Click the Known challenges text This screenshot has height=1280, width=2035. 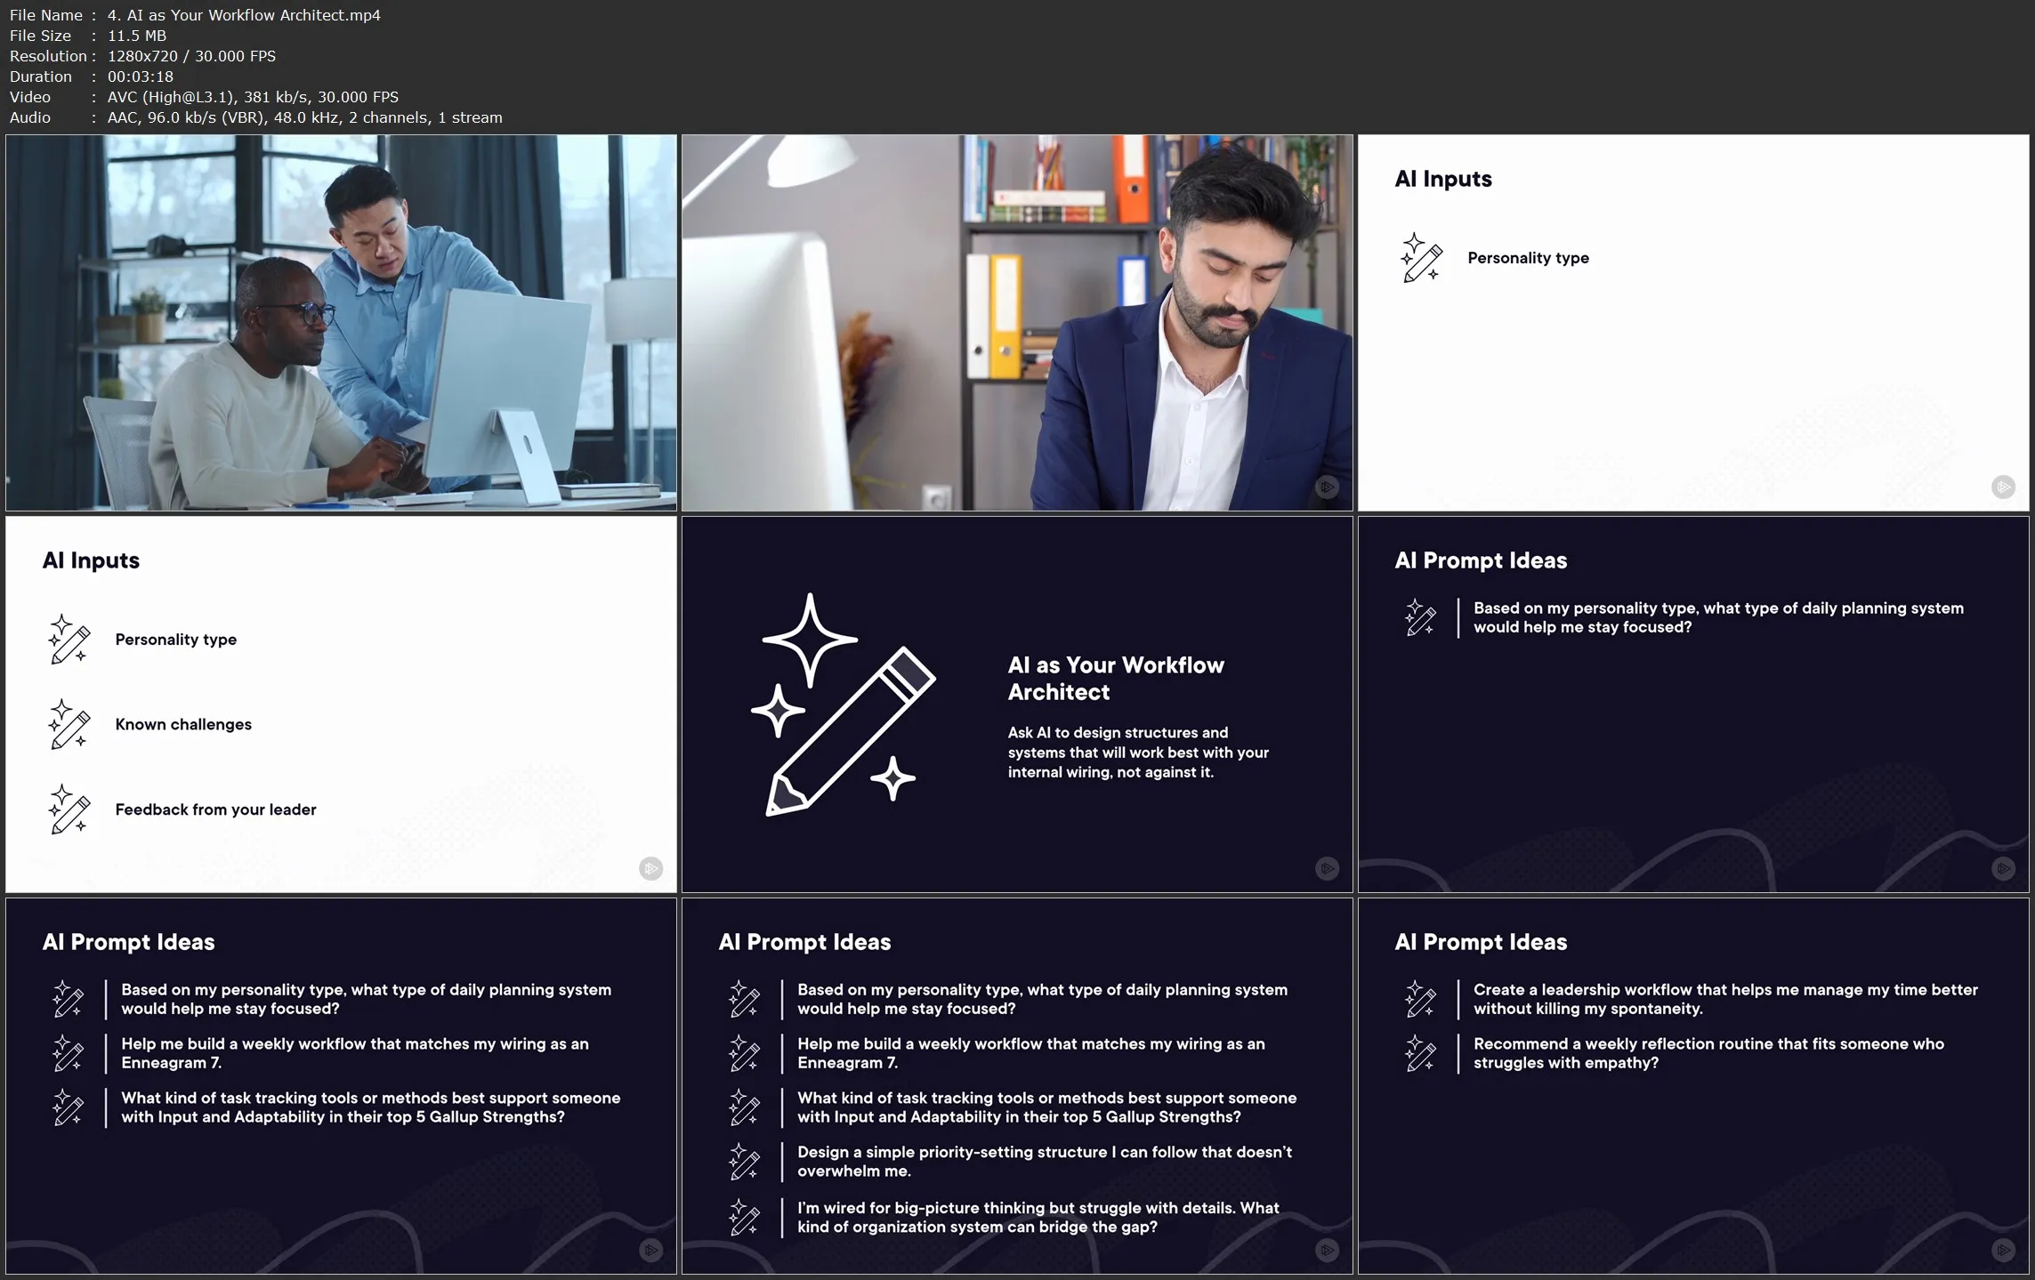[x=183, y=724]
